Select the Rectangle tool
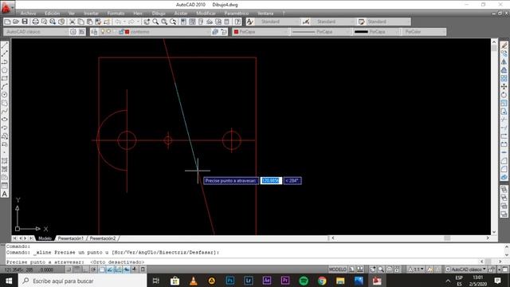 [x=5, y=78]
